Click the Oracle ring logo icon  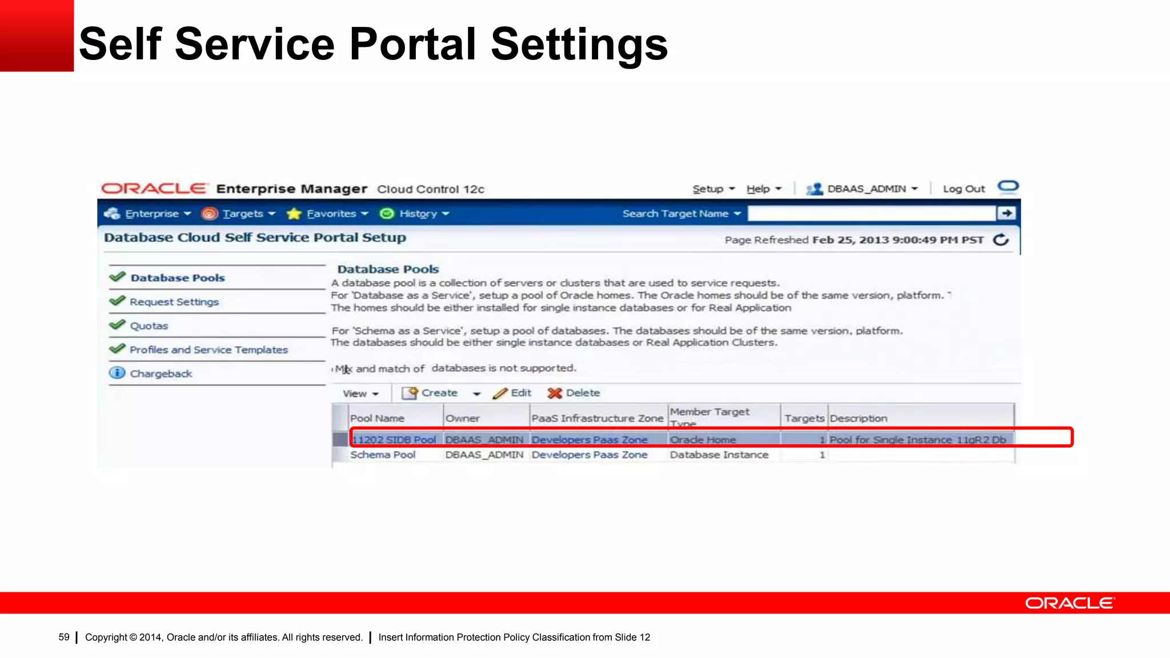point(1008,186)
